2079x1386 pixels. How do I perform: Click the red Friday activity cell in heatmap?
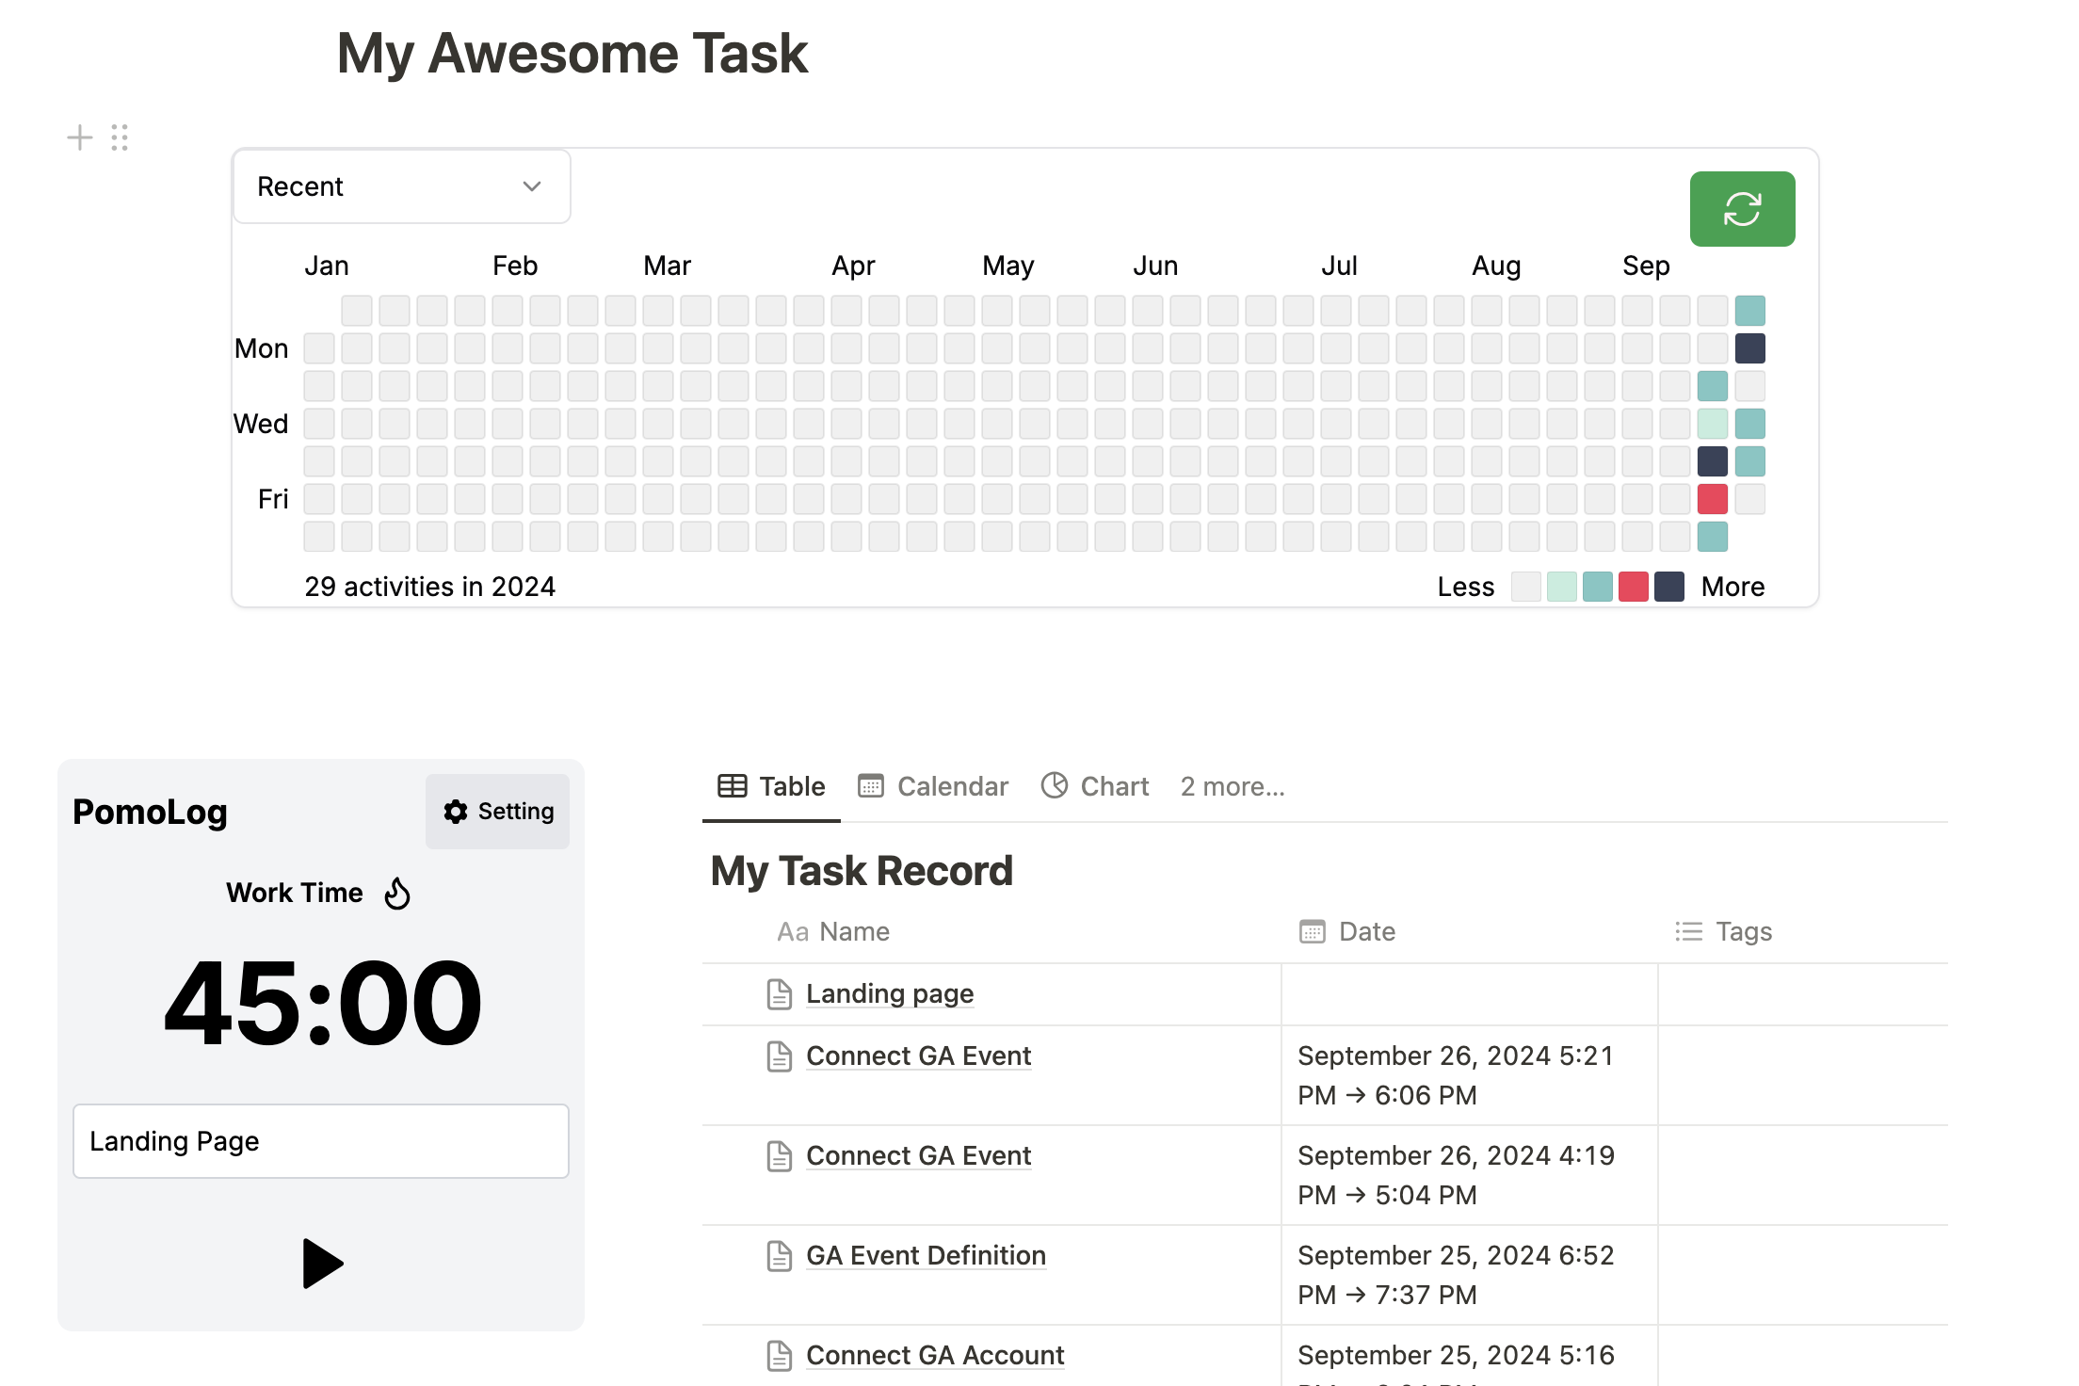[x=1712, y=499]
